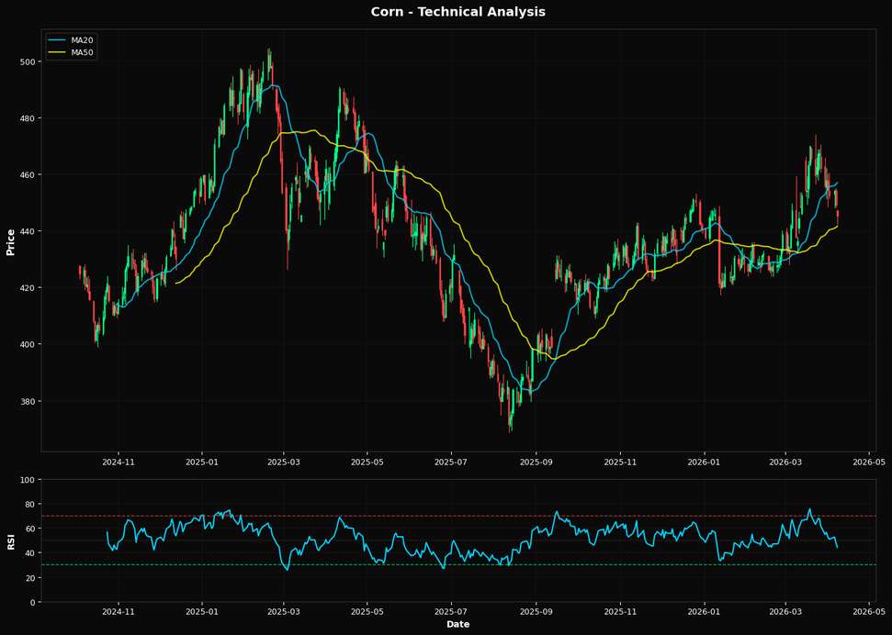This screenshot has width=892, height=635.
Task: Click the 20 RSI axis tick label
Action: [x=31, y=577]
